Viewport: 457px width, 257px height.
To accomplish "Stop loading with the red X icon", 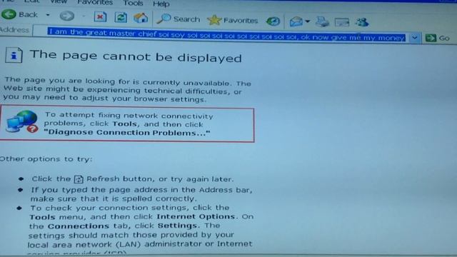I will coord(100,17).
